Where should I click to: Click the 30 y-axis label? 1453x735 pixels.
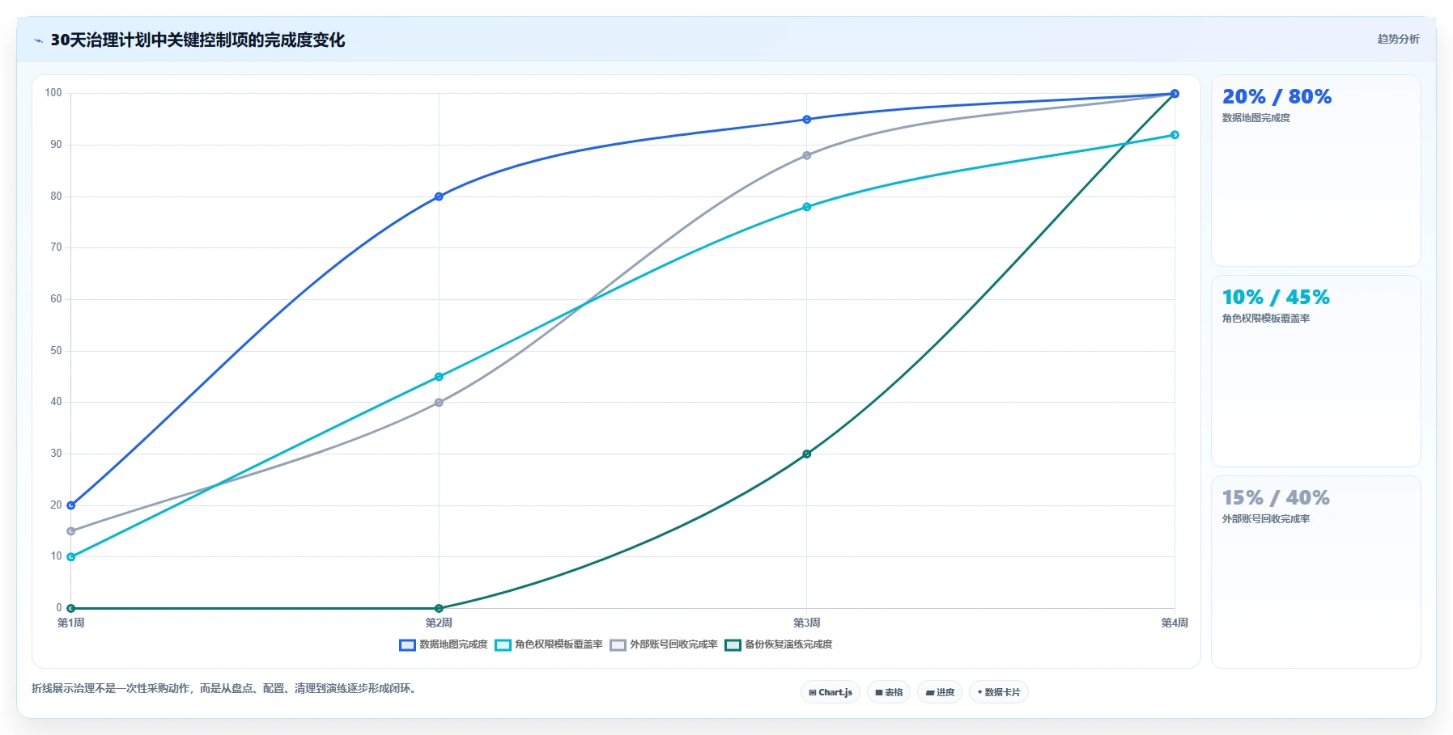point(56,454)
